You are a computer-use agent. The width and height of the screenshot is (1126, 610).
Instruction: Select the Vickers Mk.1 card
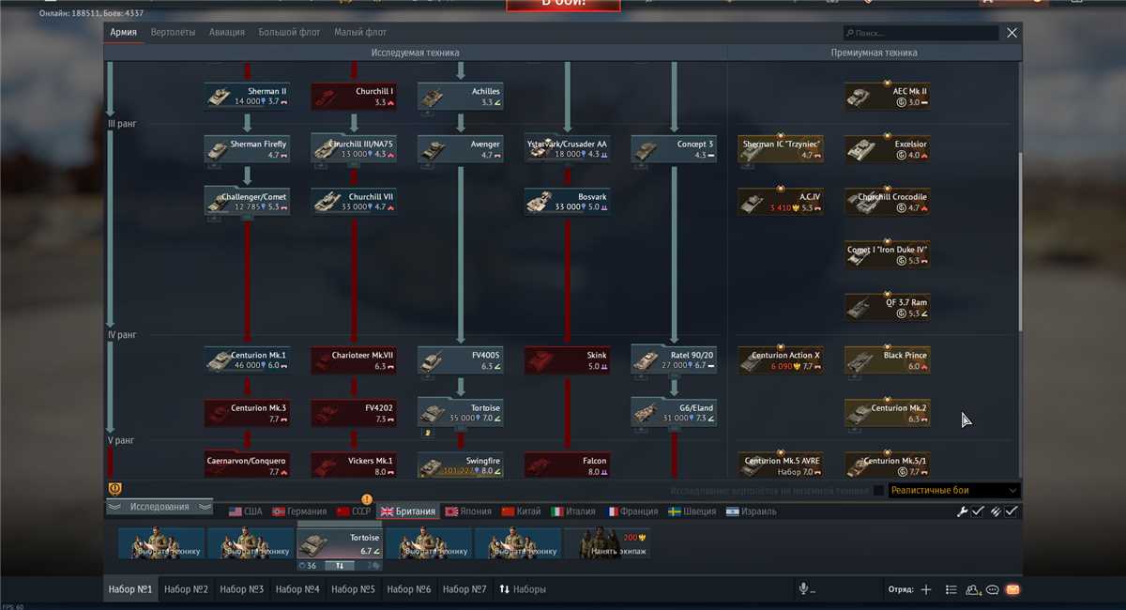pyautogui.click(x=355, y=465)
